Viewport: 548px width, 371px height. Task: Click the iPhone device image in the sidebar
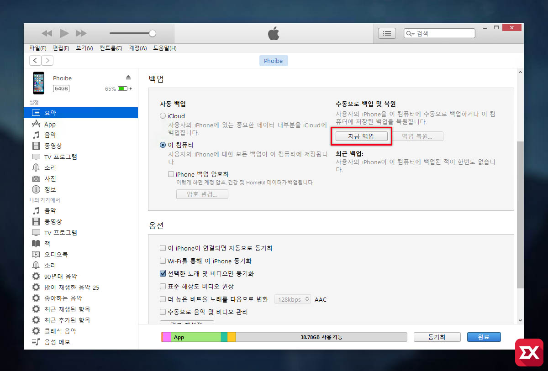click(38, 83)
